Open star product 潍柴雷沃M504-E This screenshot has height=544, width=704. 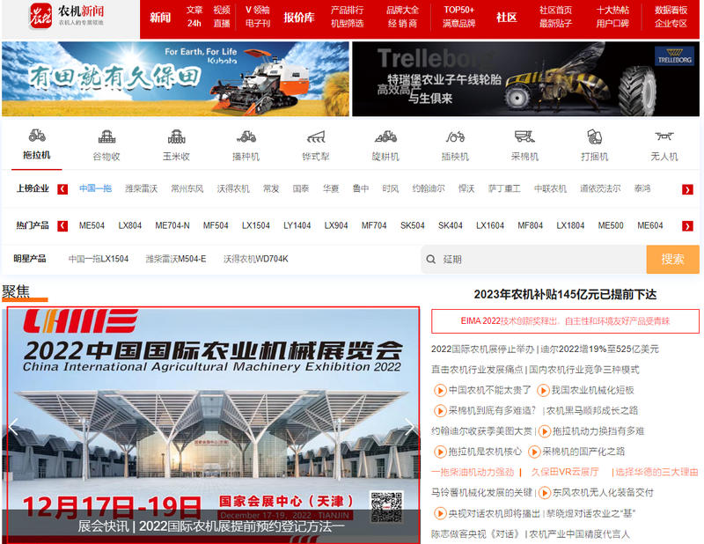[x=176, y=259]
